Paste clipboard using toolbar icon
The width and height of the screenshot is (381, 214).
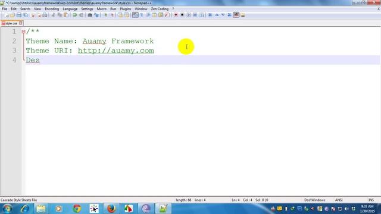tap(66, 15)
